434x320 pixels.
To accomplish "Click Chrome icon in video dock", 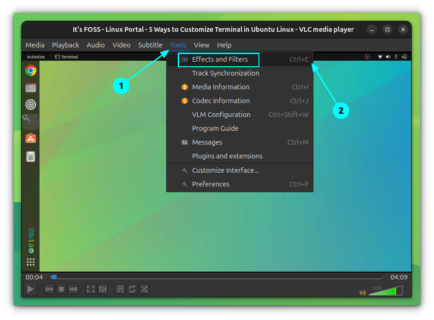I will coord(31,70).
